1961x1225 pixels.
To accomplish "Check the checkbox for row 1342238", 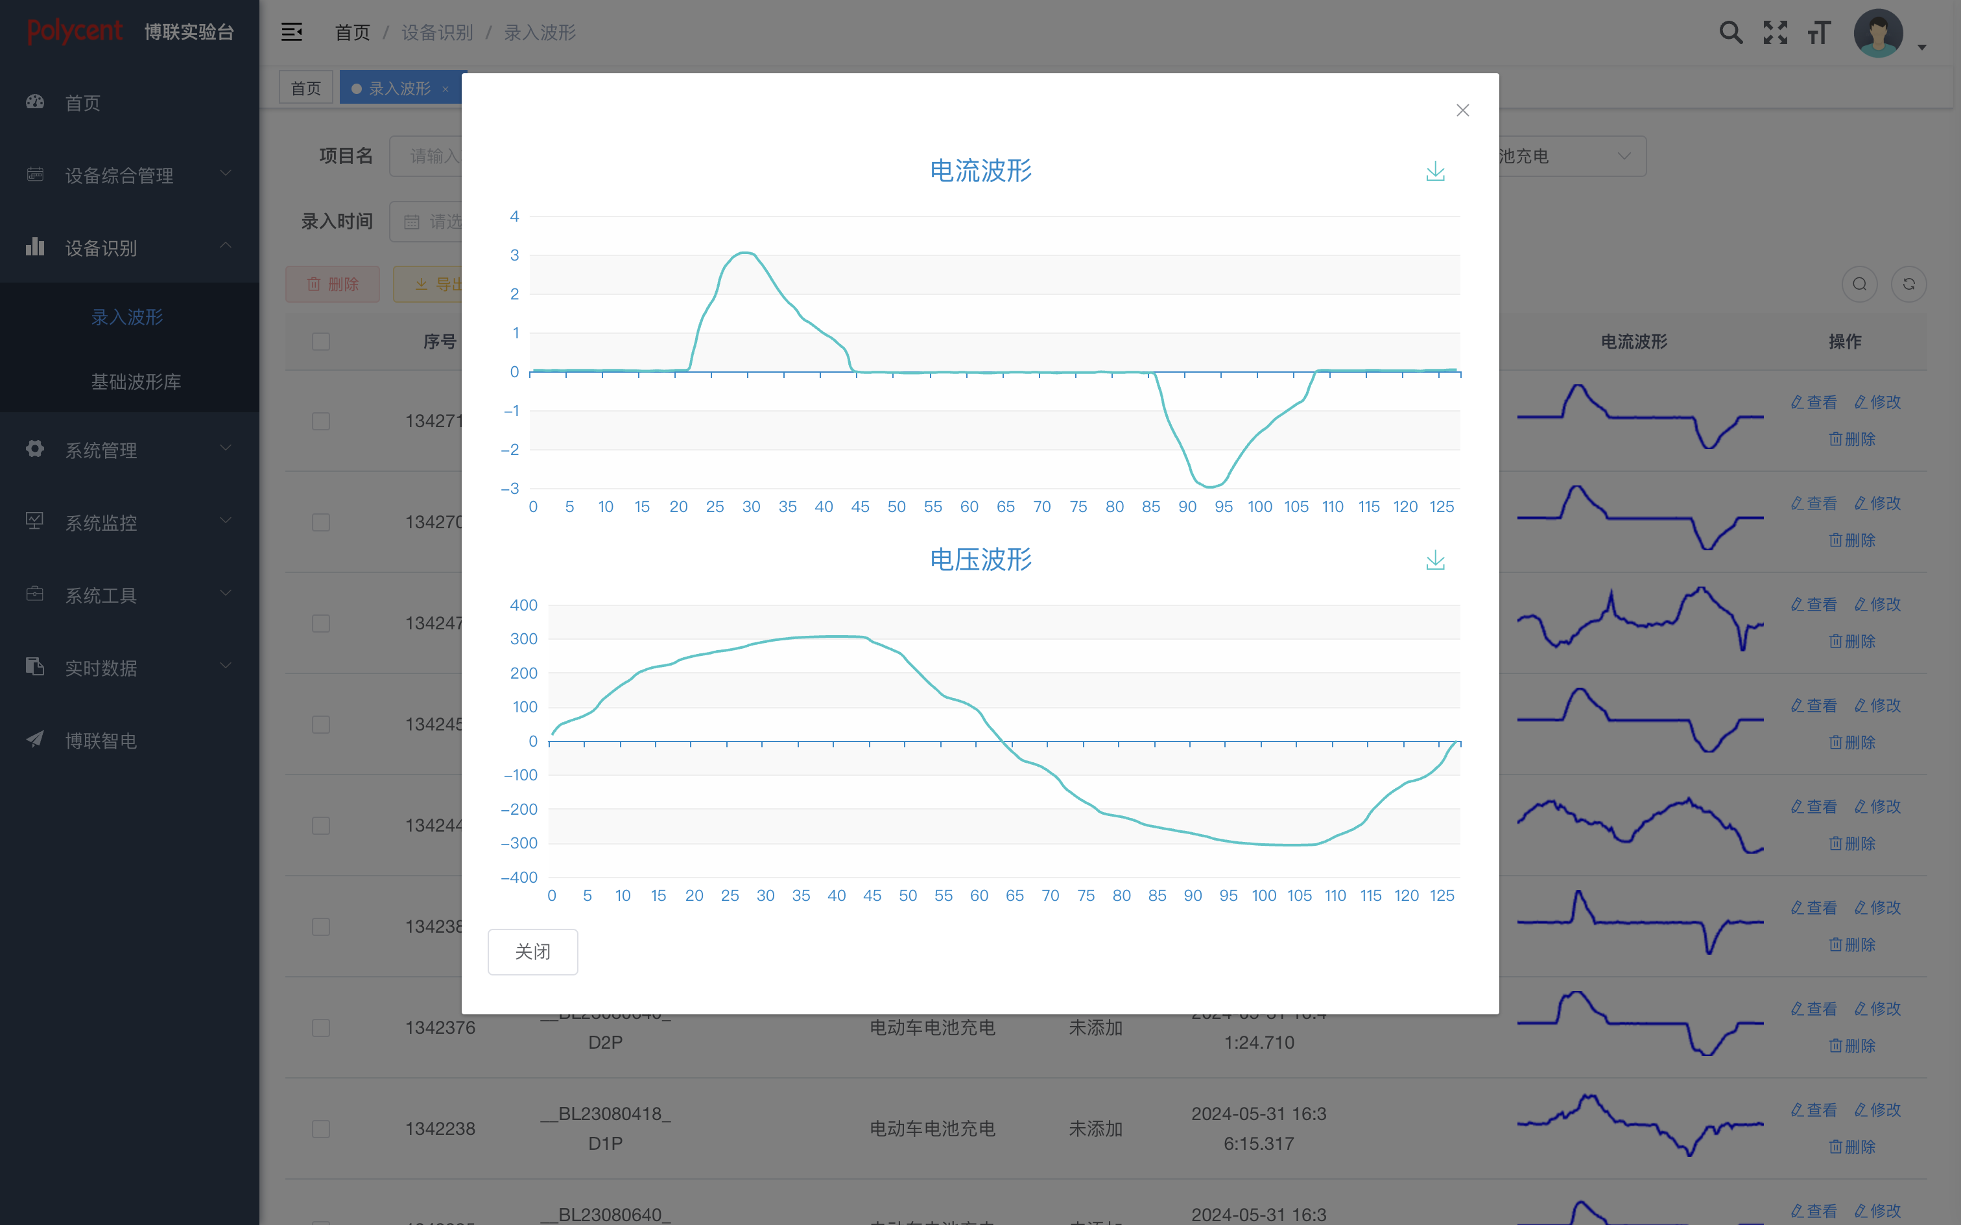I will click(321, 1128).
